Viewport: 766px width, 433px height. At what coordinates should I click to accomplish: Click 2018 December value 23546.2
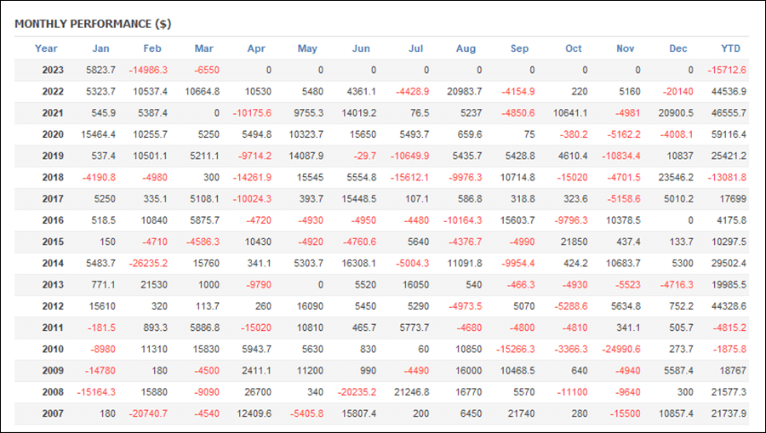click(676, 177)
